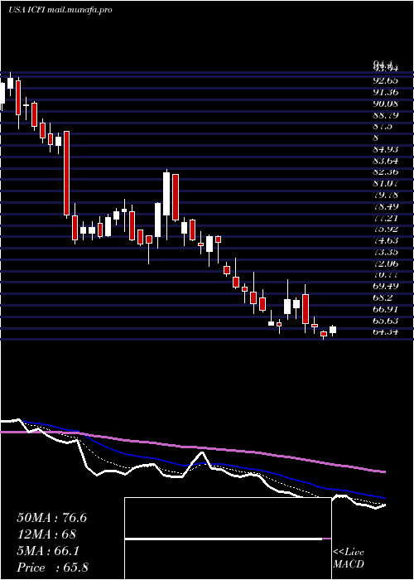Image resolution: width=414 pixels, height=580 pixels.
Task: Click the 90.08 price axis label
Action: coord(386,104)
